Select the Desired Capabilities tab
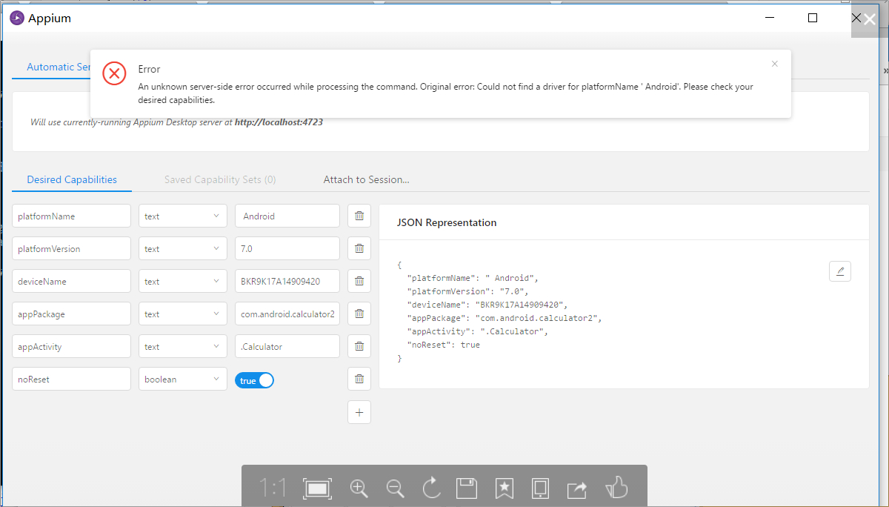This screenshot has height=507, width=889. pyautogui.click(x=72, y=179)
